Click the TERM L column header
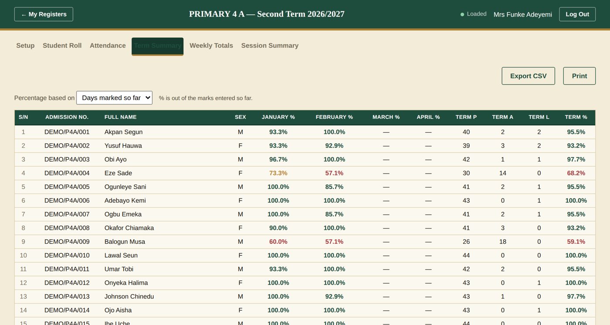Image resolution: width=610 pixels, height=325 pixels. 539,117
